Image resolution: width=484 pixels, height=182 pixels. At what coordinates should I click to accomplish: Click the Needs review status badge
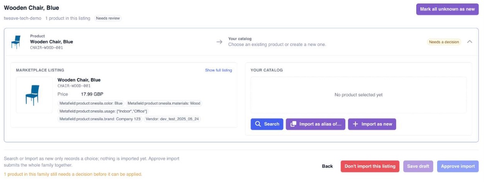point(108,18)
